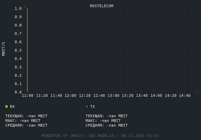Click the blue TX legend swatch

87,107
